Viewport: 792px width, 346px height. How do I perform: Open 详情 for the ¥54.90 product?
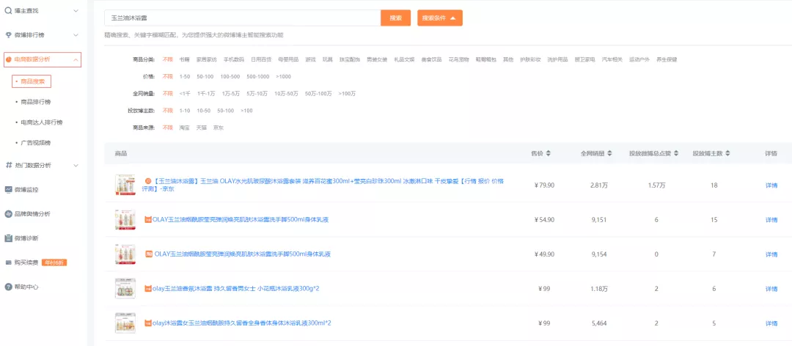[x=771, y=220]
